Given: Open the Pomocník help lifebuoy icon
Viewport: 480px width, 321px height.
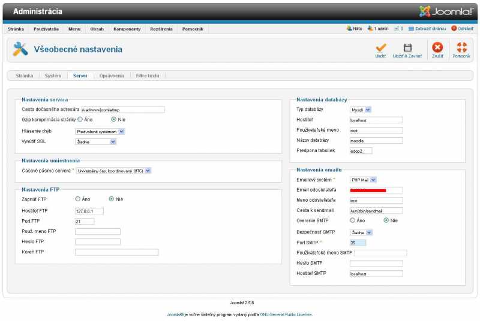Looking at the screenshot, I should click(x=461, y=47).
